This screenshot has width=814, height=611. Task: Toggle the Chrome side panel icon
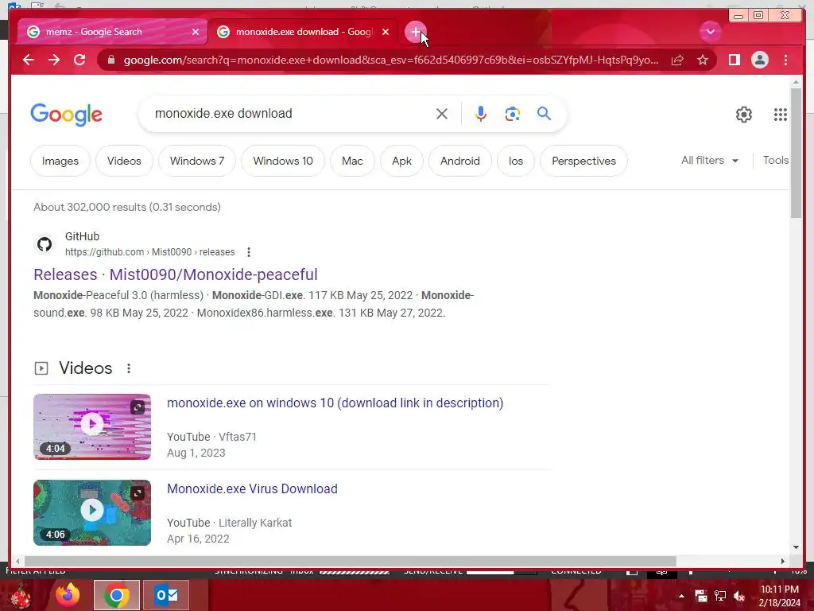tap(734, 60)
